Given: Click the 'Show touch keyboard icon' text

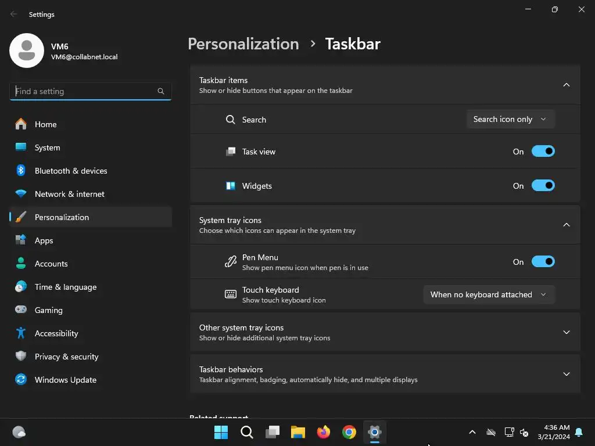Looking at the screenshot, I should point(284,300).
